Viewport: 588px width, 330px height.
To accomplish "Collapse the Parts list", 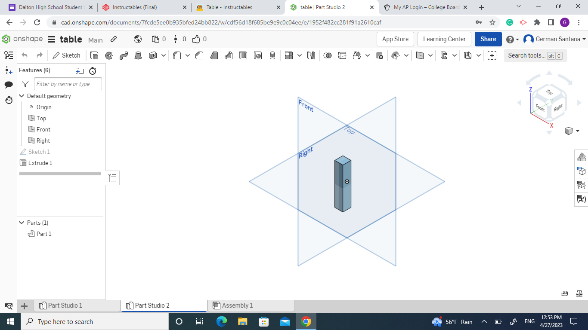I will click(x=22, y=223).
